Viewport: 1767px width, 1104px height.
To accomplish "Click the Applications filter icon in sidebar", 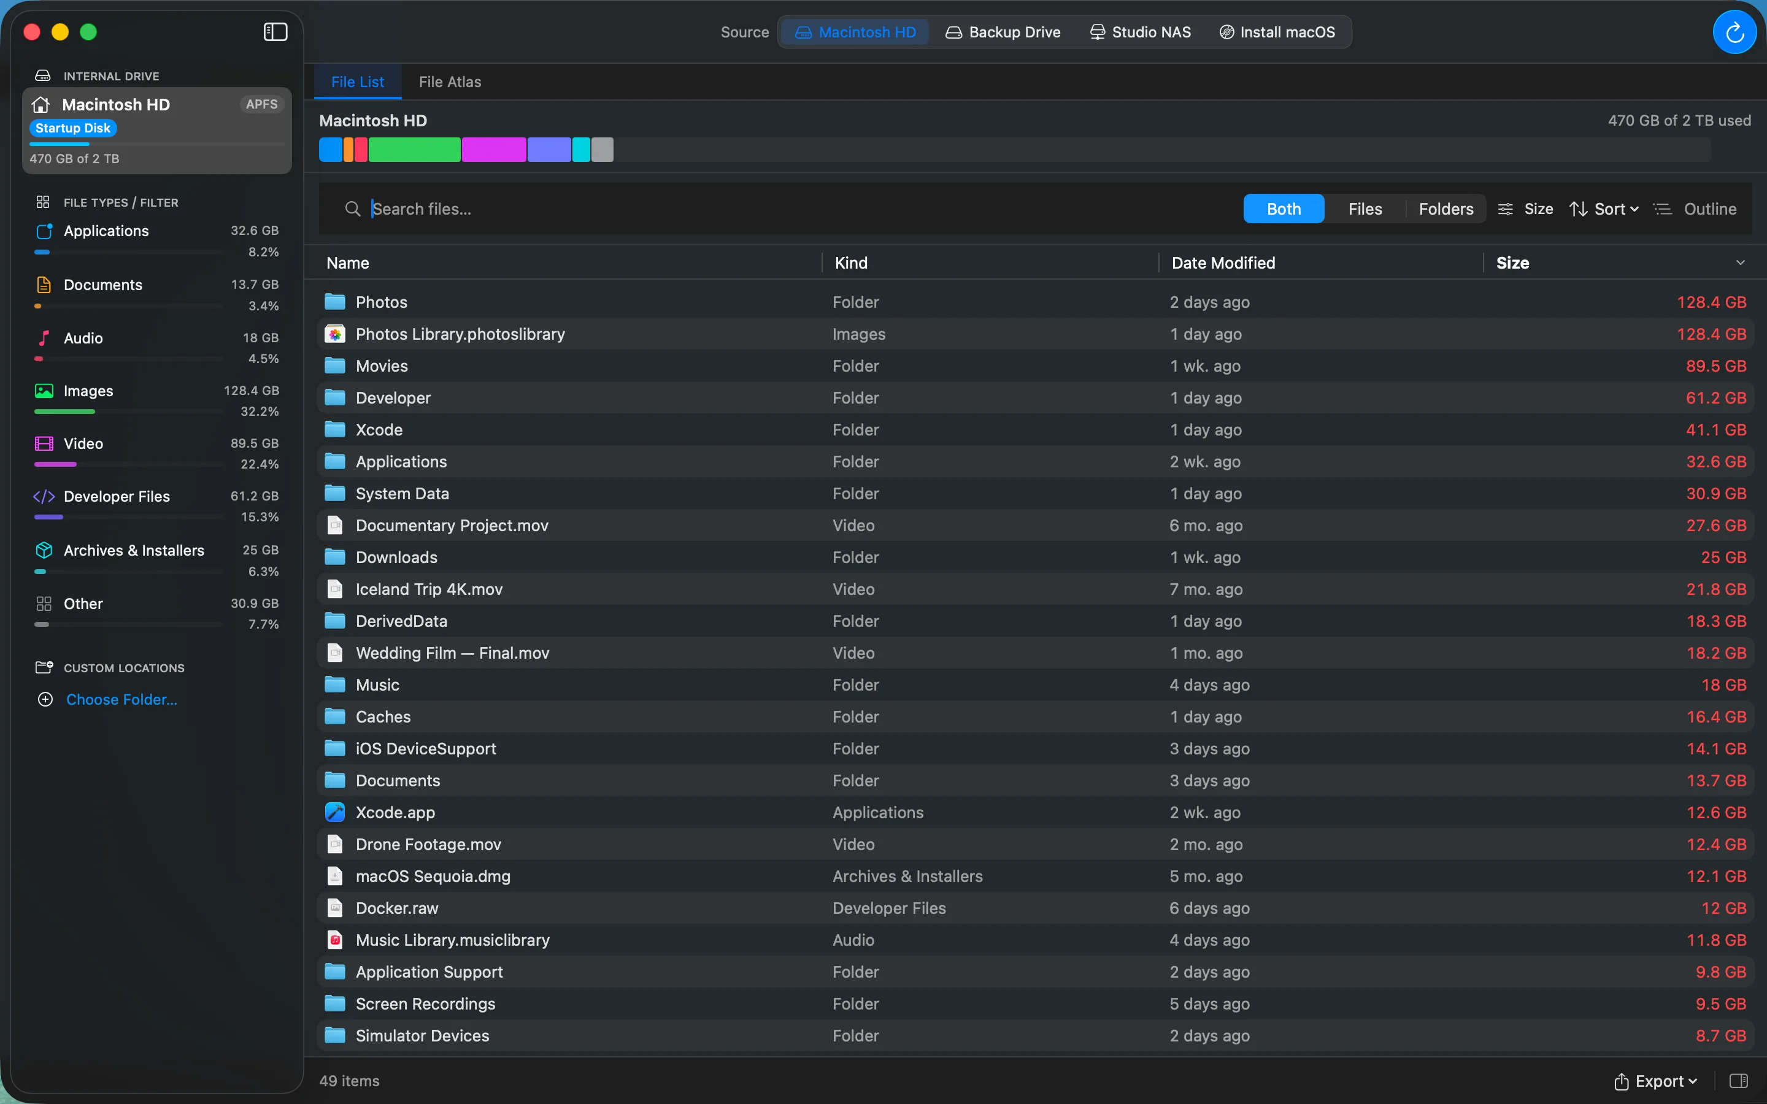I will [44, 231].
